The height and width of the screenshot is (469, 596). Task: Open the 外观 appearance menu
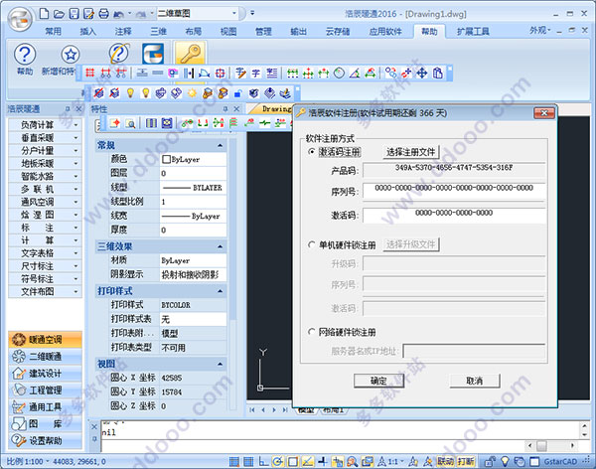tap(539, 31)
